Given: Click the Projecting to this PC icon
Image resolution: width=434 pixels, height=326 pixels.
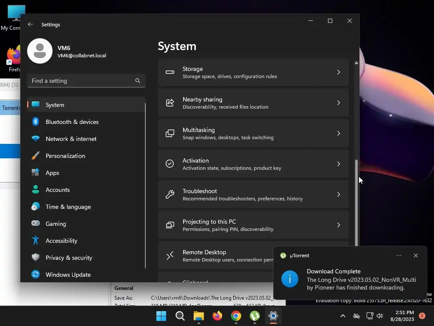Looking at the screenshot, I should (x=170, y=225).
